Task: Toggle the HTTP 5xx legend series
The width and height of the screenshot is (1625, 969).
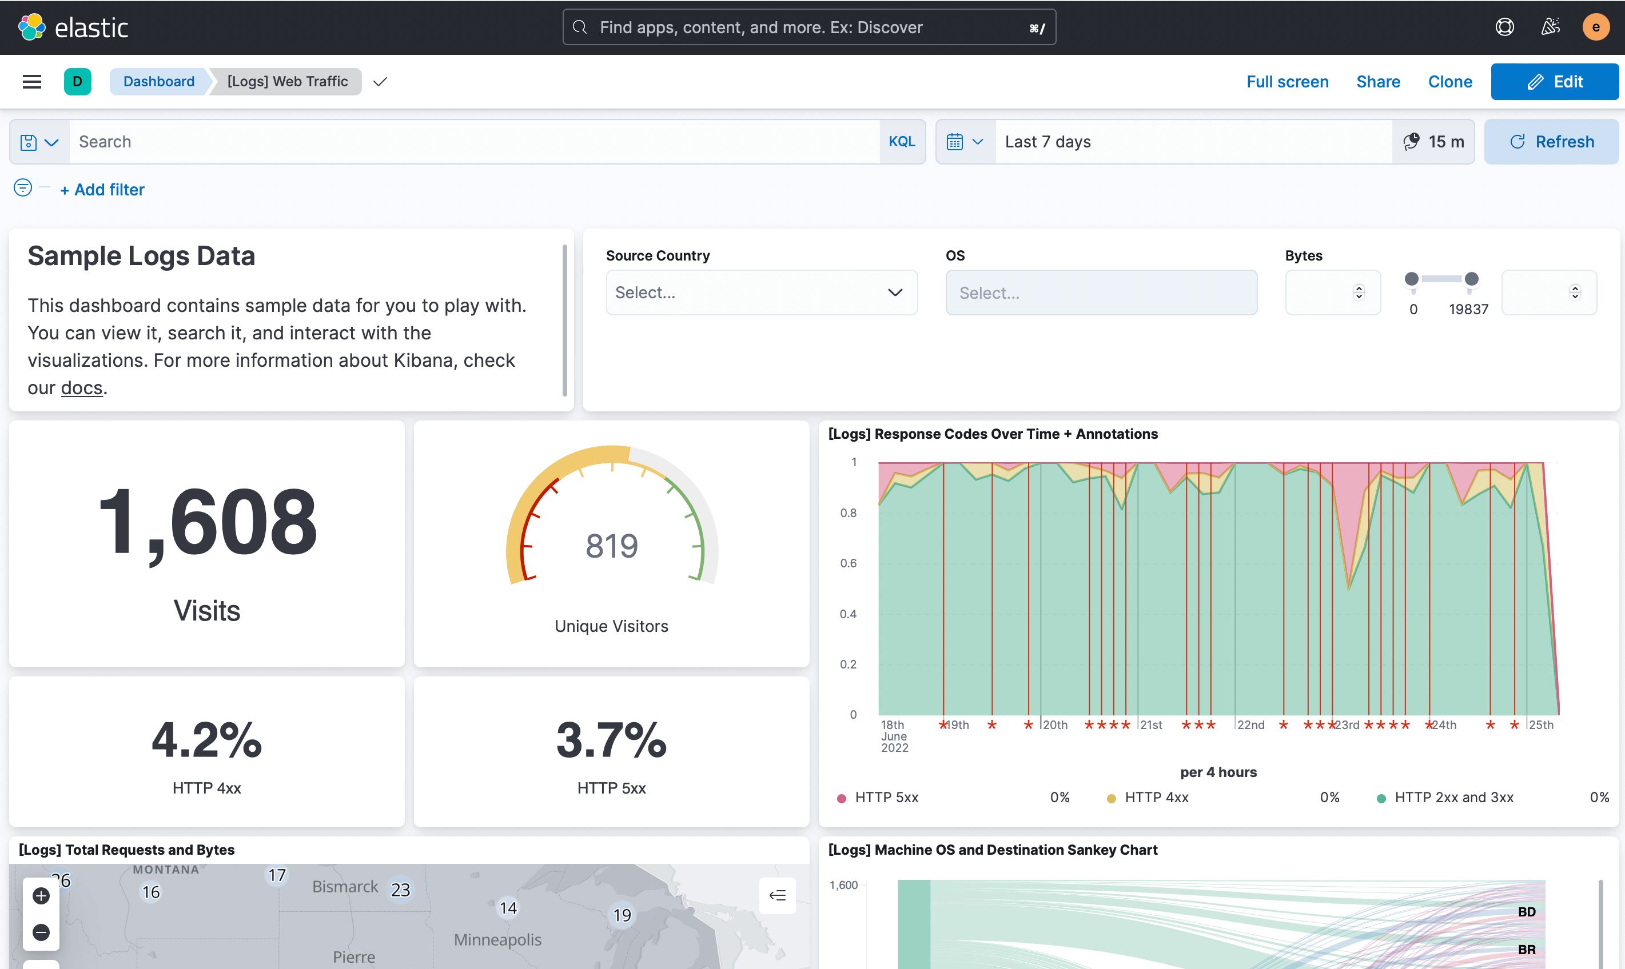Action: 886,797
